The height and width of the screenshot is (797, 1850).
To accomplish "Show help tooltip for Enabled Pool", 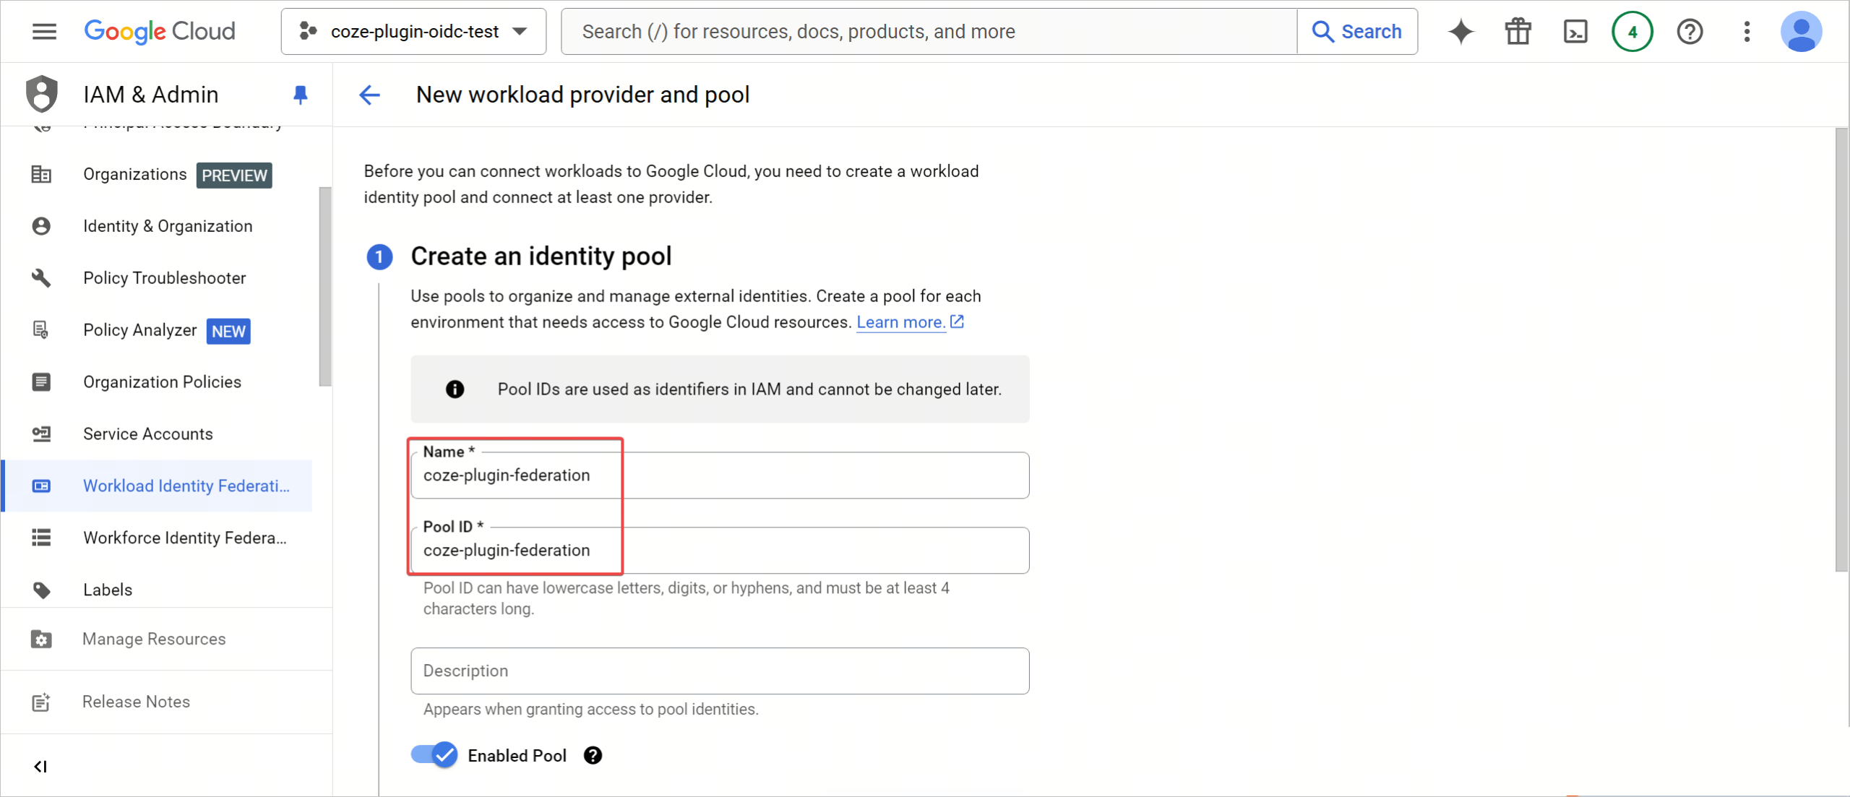I will pyautogui.click(x=593, y=755).
